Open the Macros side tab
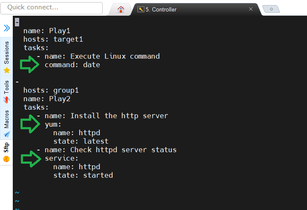The image size is (307, 210). pyautogui.click(x=6, y=122)
